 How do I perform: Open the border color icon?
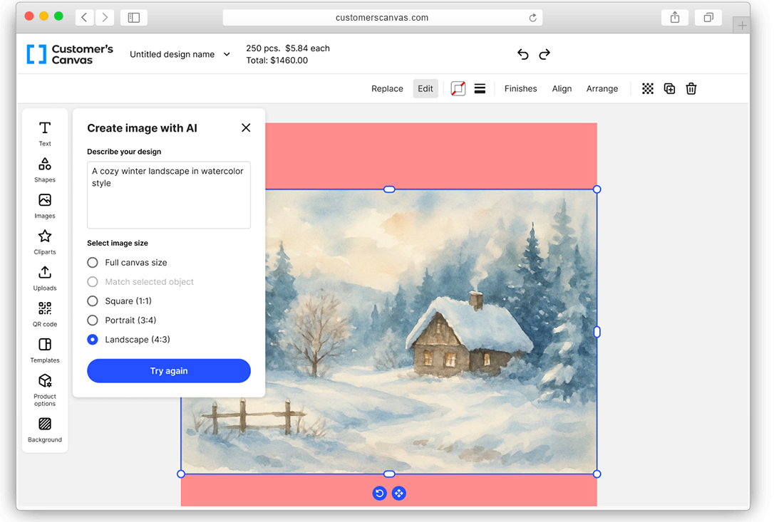coord(458,89)
